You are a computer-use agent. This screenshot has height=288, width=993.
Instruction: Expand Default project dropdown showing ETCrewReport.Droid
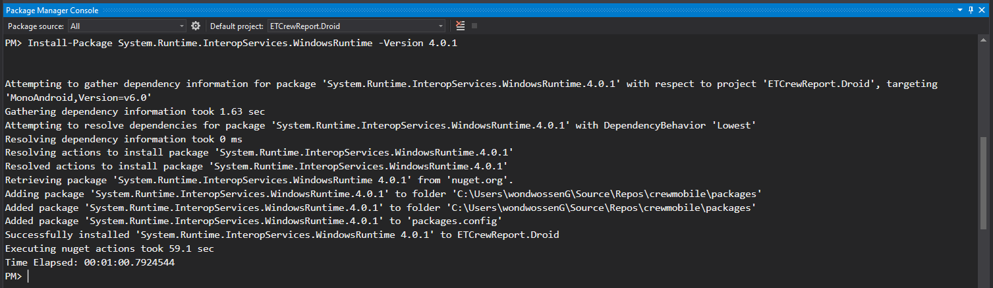click(356, 26)
